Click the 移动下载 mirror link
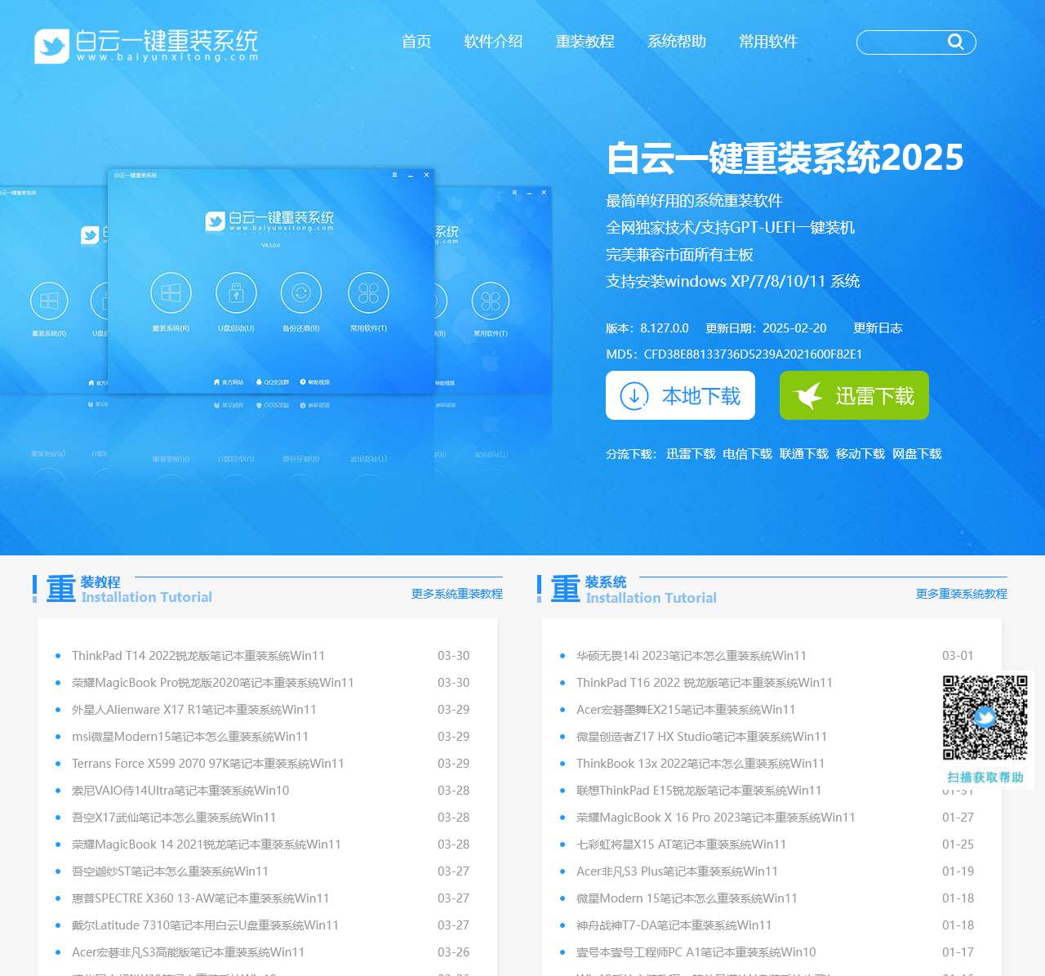The height and width of the screenshot is (976, 1045). click(x=860, y=454)
